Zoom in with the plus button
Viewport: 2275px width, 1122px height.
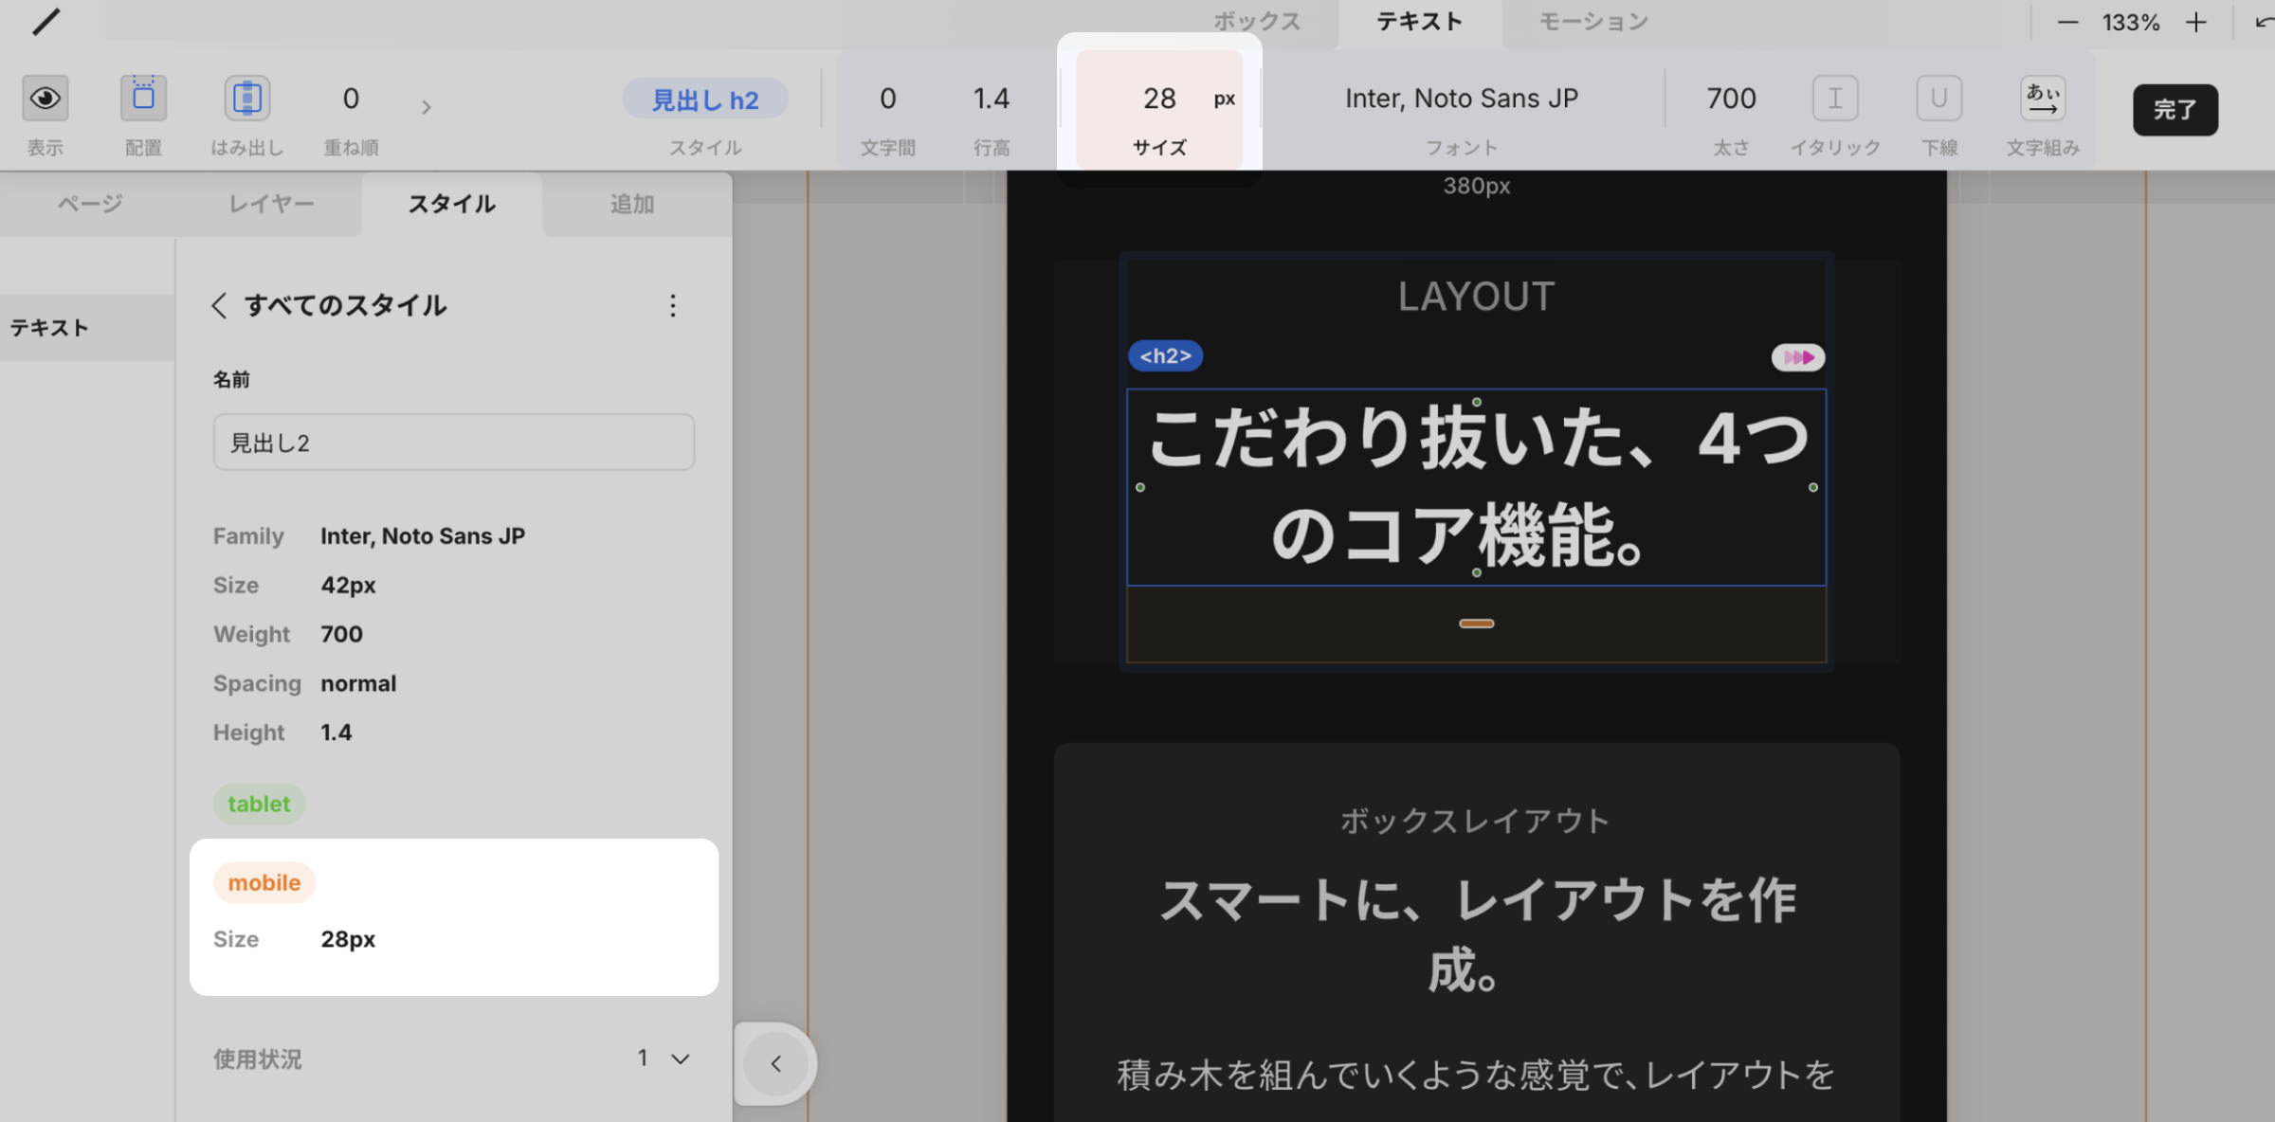click(x=2196, y=23)
